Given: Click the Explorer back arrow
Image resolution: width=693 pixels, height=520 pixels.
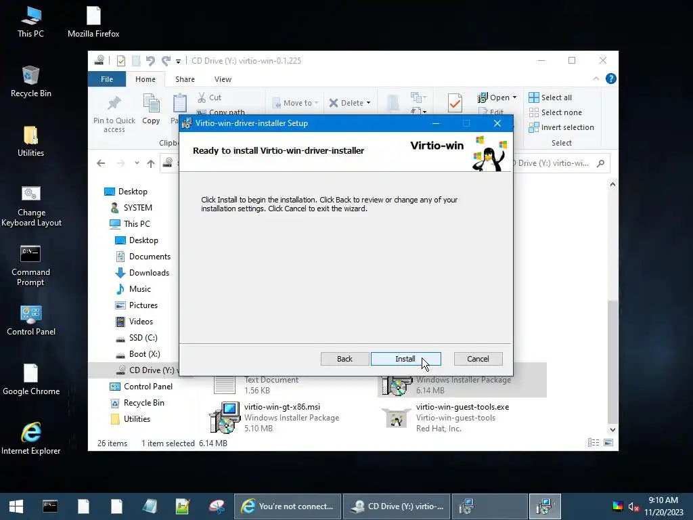Looking at the screenshot, I should pyautogui.click(x=101, y=163).
